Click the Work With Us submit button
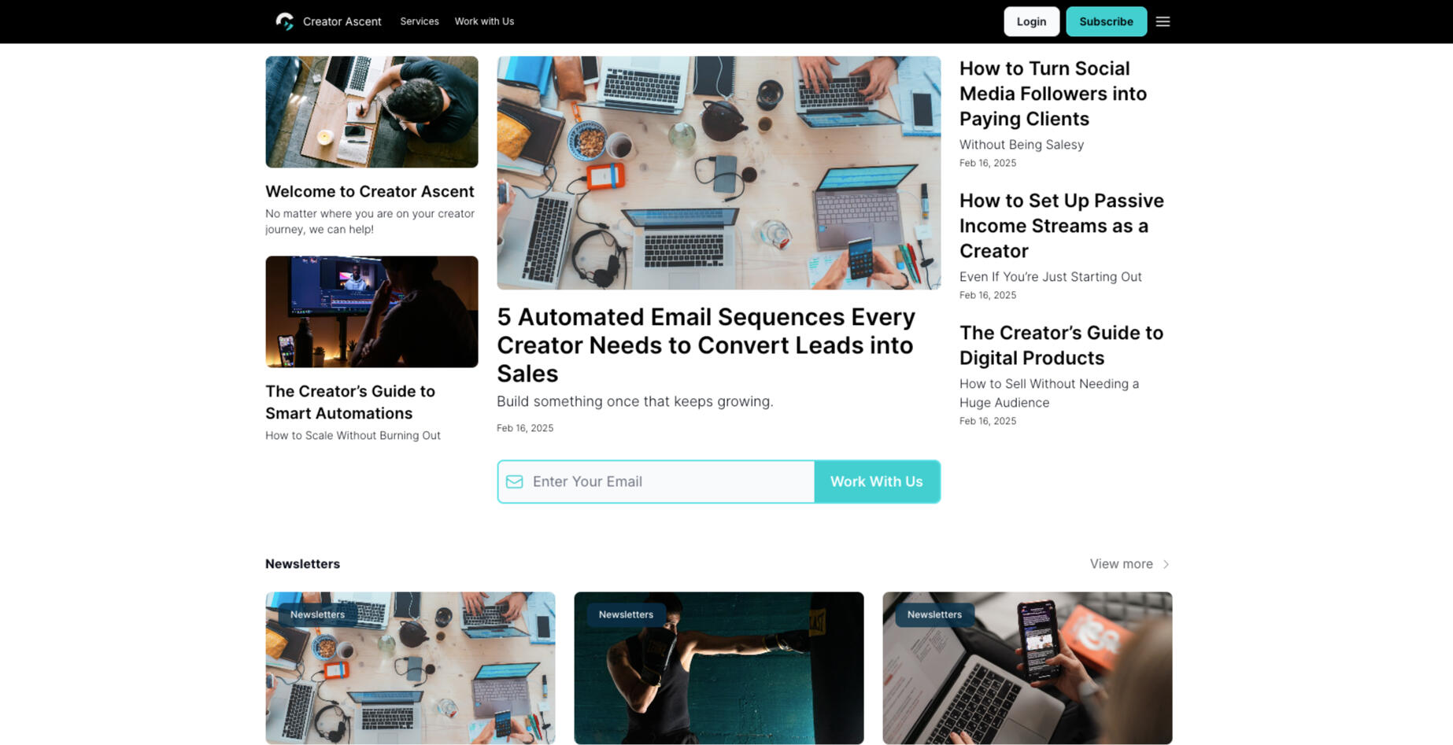 pyautogui.click(x=877, y=481)
